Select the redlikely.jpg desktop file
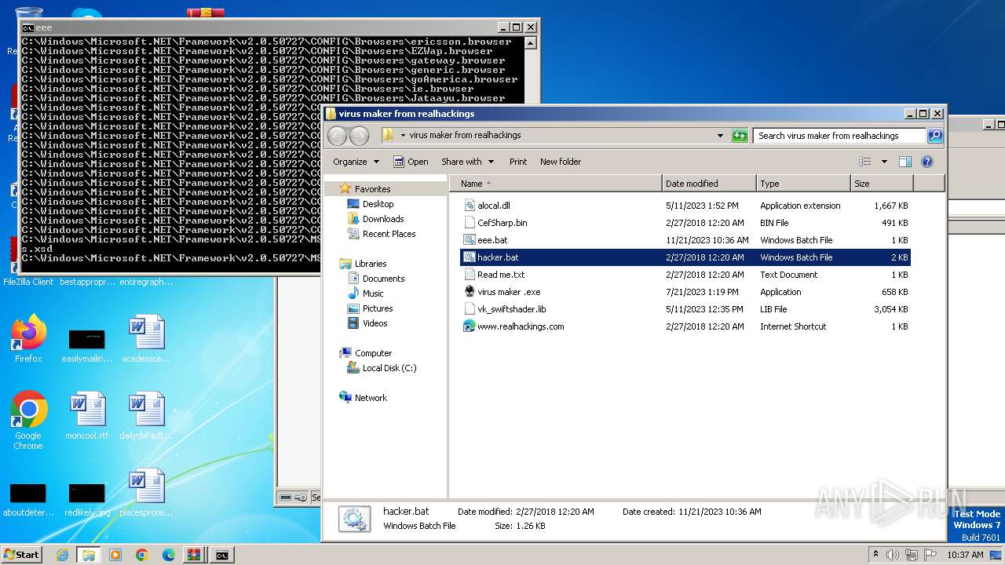Screen dimensions: 1005x565 click(x=87, y=498)
